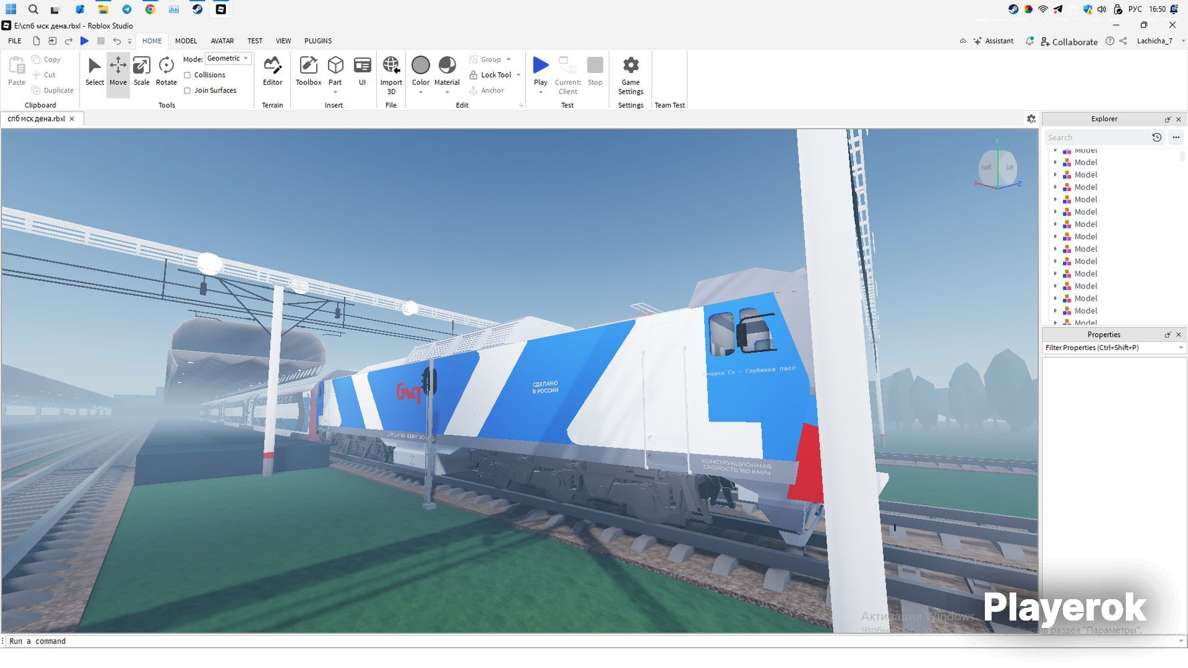Undock the Explorer panel

point(1167,119)
